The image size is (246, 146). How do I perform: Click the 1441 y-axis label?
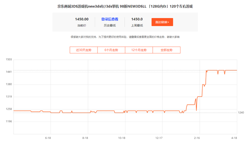coord(9,72)
